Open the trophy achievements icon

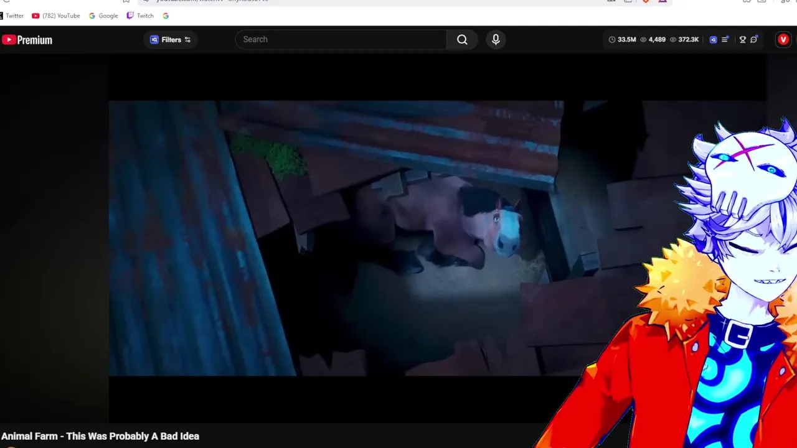pyautogui.click(x=742, y=40)
